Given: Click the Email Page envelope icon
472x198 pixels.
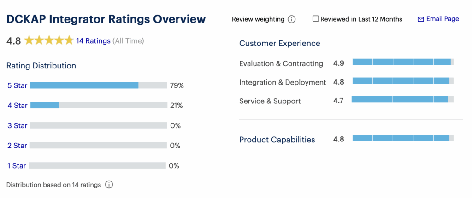Looking at the screenshot, I should tap(420, 19).
